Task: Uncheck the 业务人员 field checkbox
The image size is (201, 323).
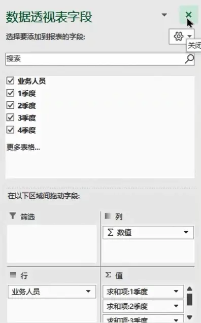Action: [x=10, y=81]
